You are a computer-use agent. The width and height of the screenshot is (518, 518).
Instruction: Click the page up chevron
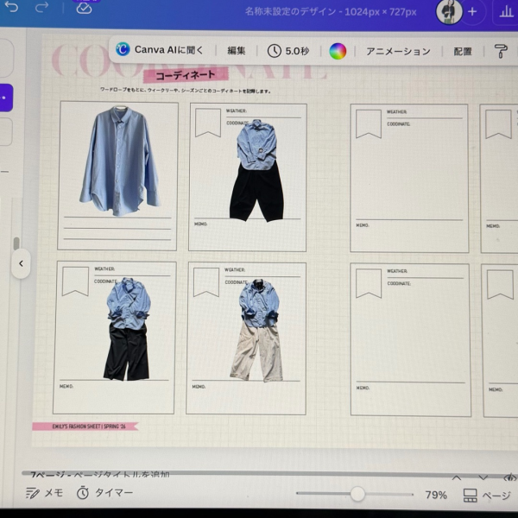457,477
